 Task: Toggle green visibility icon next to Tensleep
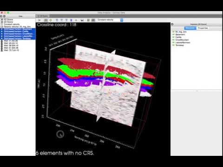click(173, 45)
